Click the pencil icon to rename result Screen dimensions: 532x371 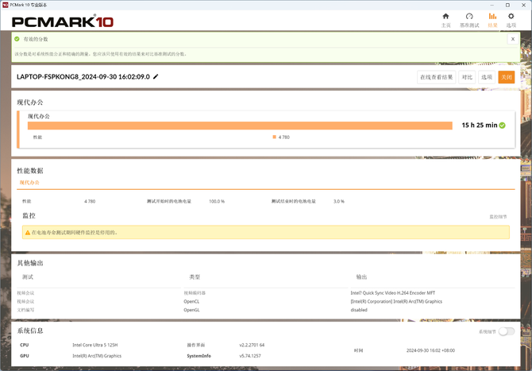point(156,77)
